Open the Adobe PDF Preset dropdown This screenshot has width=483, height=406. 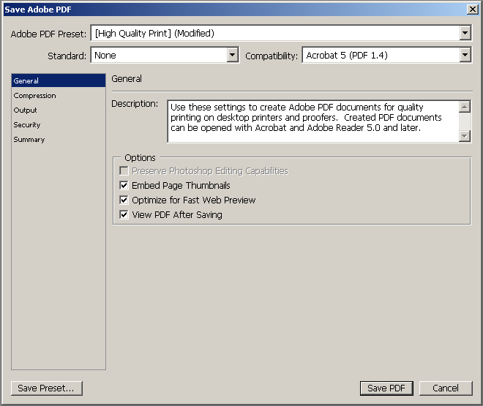tap(281, 33)
